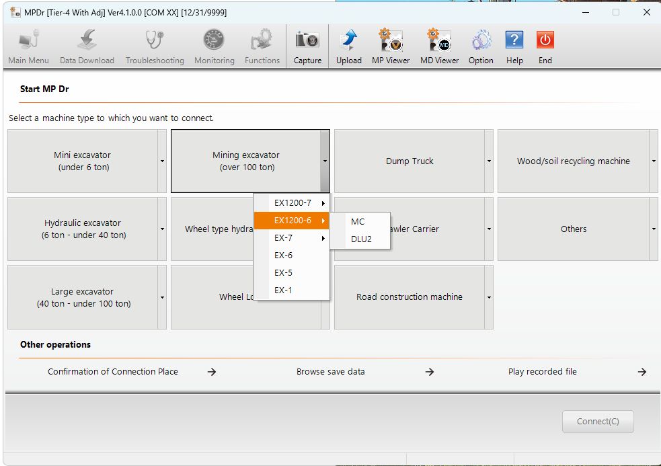Expand the Hydraulic excavator dropdown arrow

pyautogui.click(x=162, y=229)
